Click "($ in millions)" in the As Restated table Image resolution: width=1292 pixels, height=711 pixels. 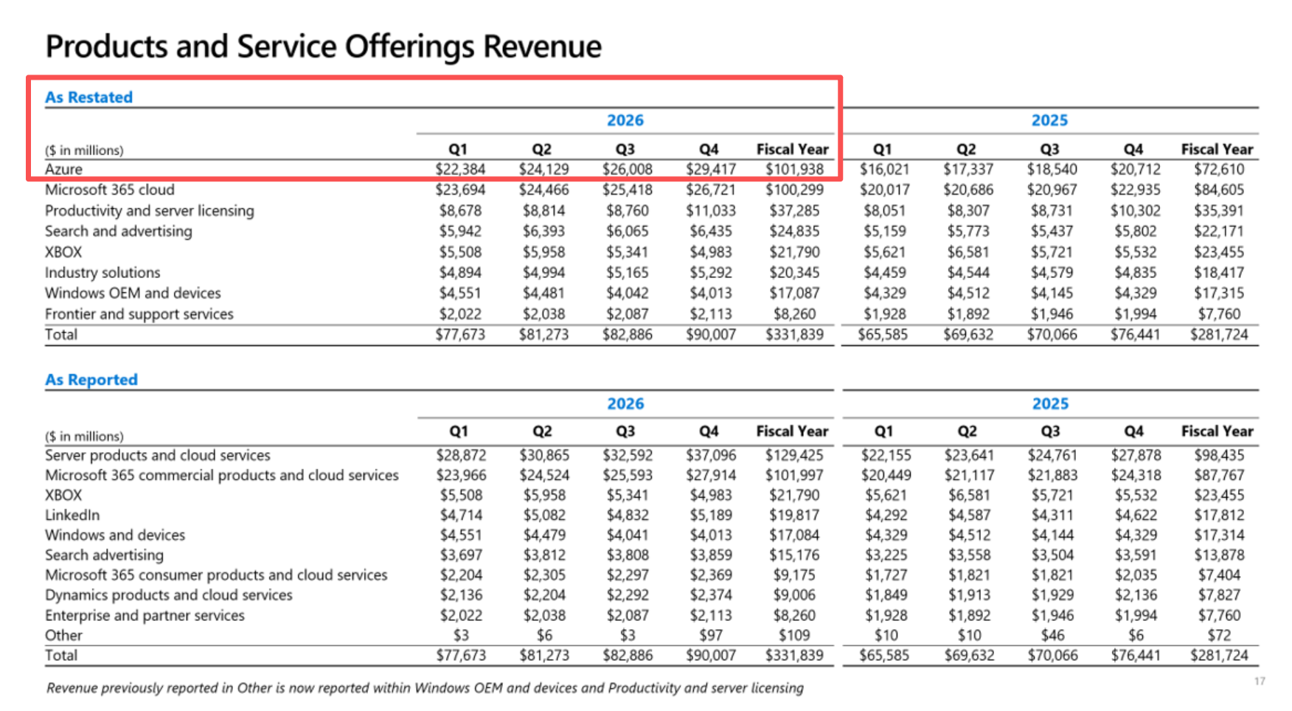point(84,150)
